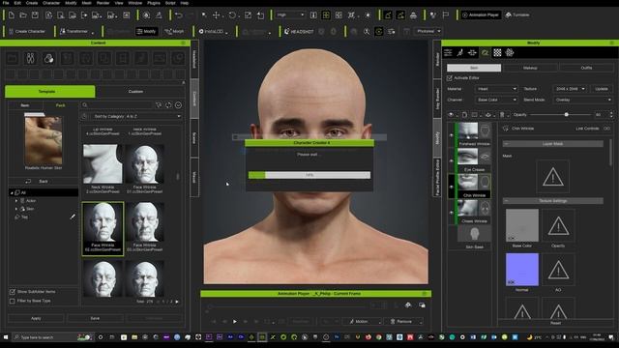Click the Update texture button

point(602,89)
